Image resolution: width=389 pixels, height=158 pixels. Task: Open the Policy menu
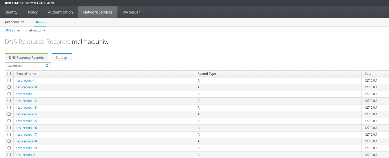(32, 12)
